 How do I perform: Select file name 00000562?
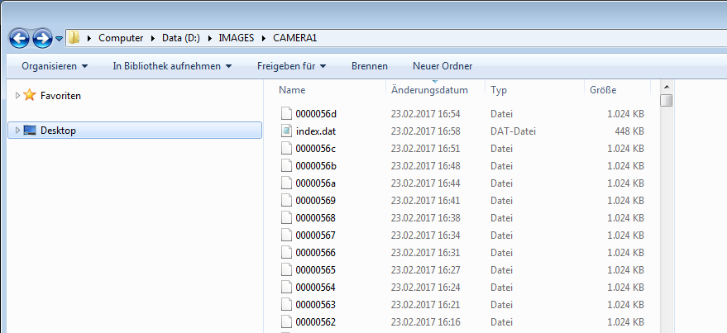coord(316,322)
